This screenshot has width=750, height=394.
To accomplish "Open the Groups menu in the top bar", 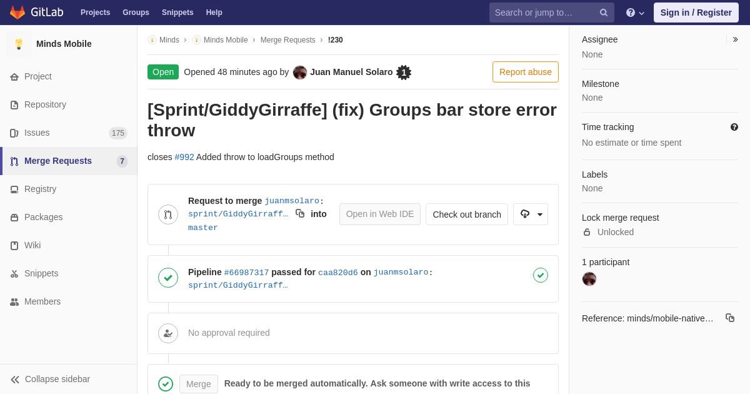I will pyautogui.click(x=136, y=13).
